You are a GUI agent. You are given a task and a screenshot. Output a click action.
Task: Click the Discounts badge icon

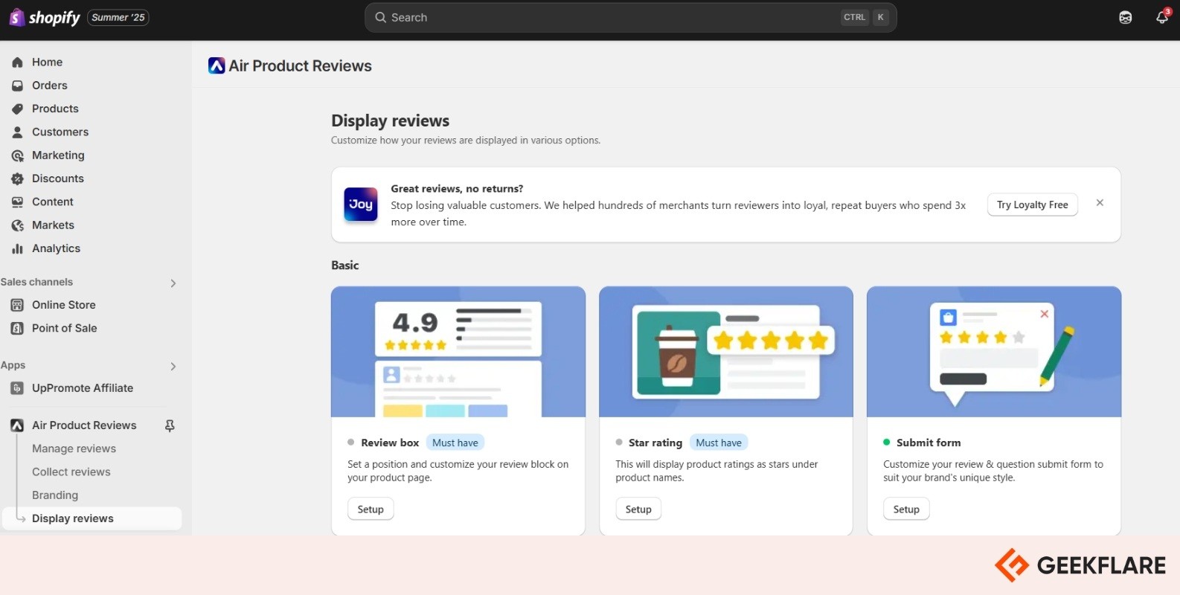point(17,178)
